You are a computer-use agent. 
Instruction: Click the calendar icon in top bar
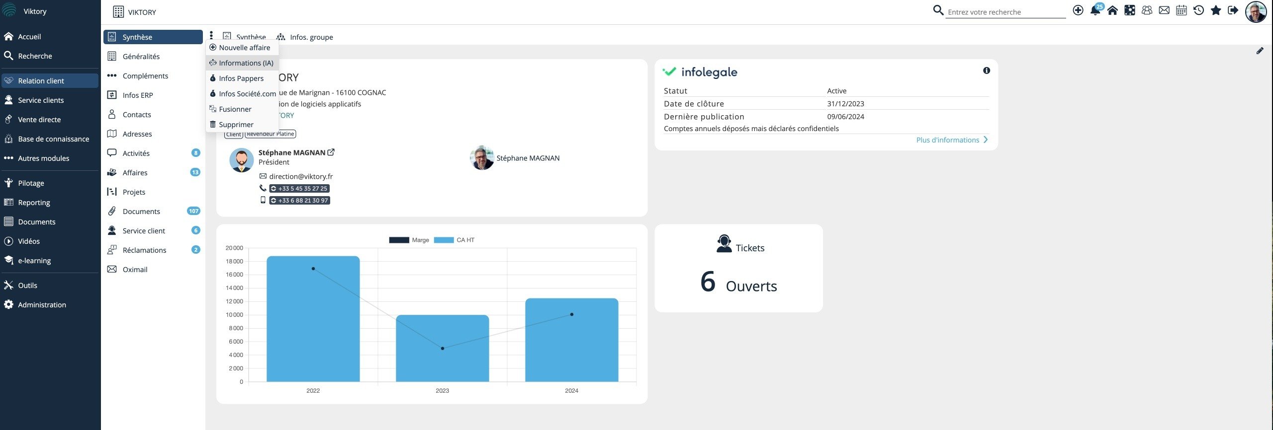(x=1182, y=10)
